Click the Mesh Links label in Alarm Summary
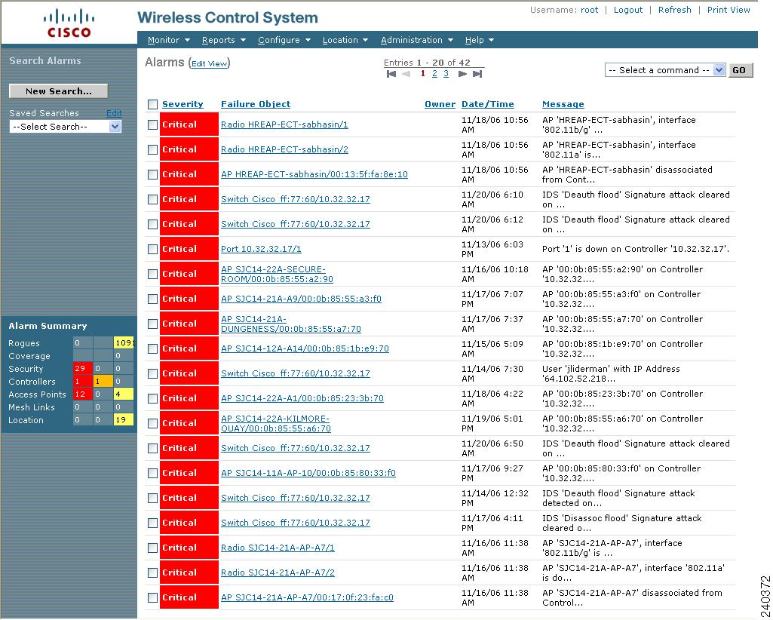Screen dimensions: 773x620 click(x=32, y=407)
